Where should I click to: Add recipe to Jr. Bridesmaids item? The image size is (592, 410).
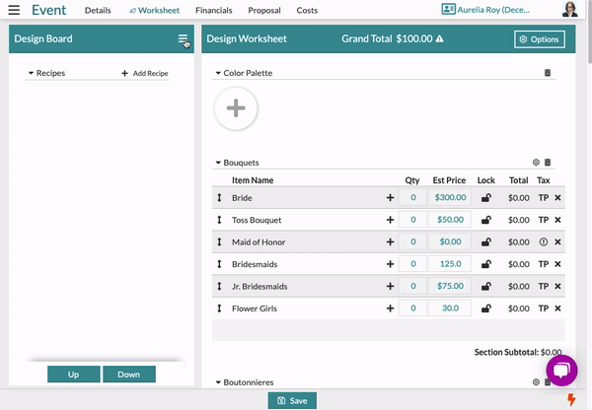390,286
